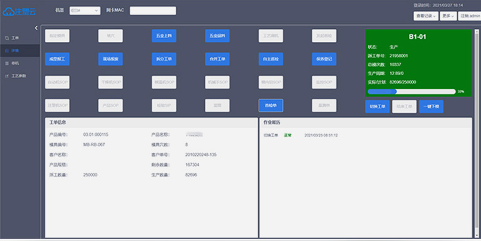The width and height of the screenshot is (481, 241).
Task: Focus the 网卡MAC input field
Action: pyautogui.click(x=153, y=11)
